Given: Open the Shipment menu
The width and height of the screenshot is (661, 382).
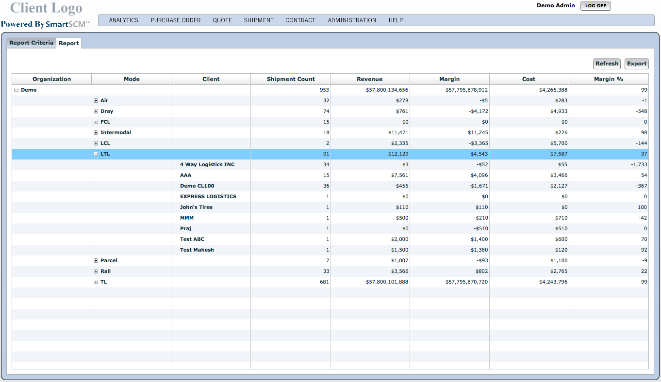Looking at the screenshot, I should [x=259, y=20].
